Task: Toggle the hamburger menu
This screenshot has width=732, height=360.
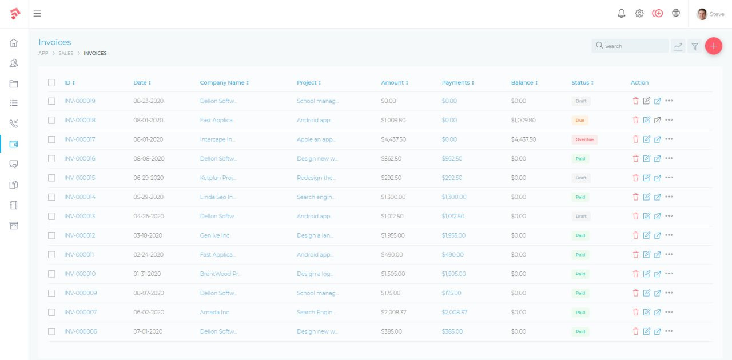Action: (x=37, y=14)
